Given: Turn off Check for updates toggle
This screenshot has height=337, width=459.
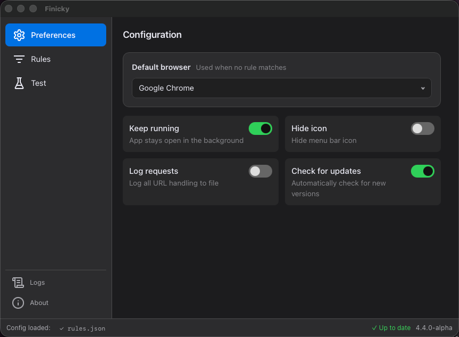Looking at the screenshot, I should click(422, 171).
